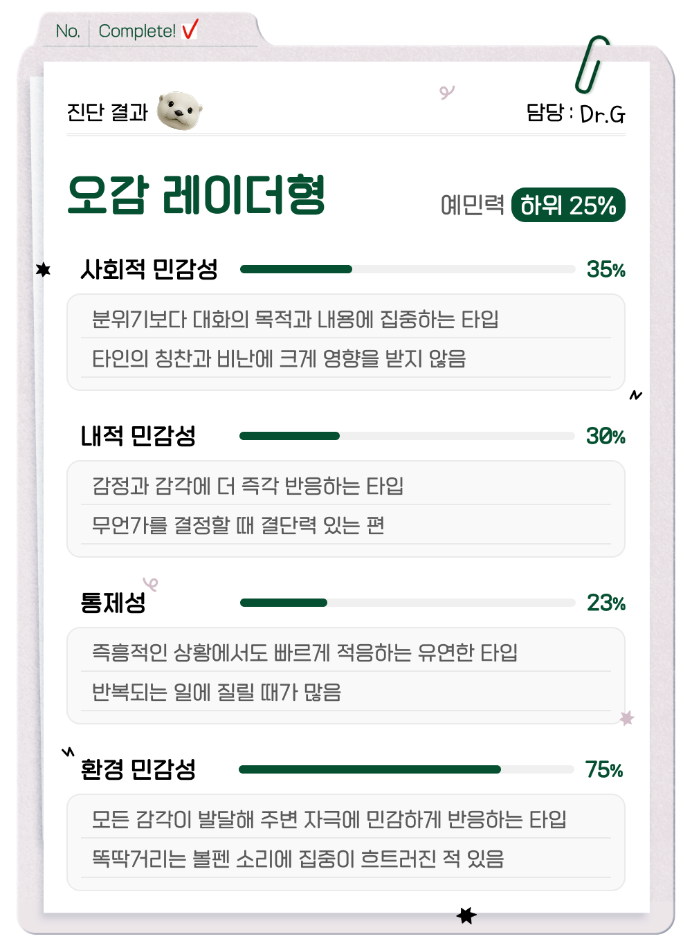The height and width of the screenshot is (950, 692).
Task: Click the 환경 민감성 progress bar
Action: tap(407, 769)
